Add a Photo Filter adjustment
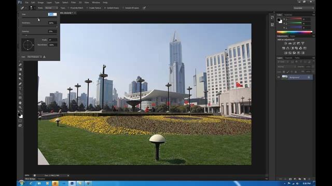 coord(296,48)
